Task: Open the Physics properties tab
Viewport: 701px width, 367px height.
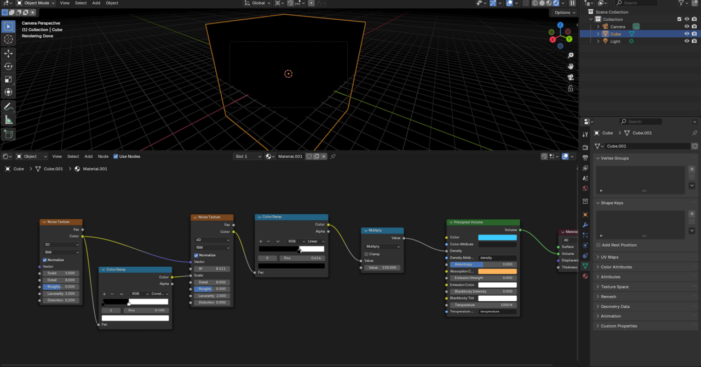Action: pos(585,245)
